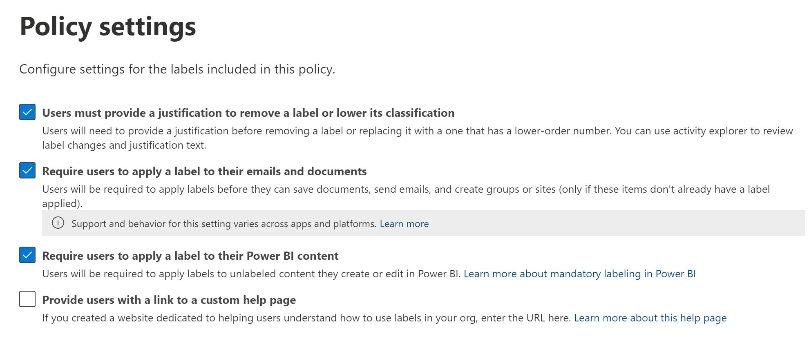The image size is (809, 350).
Task: Click the description mentioning activity explorer
Action: click(x=417, y=131)
